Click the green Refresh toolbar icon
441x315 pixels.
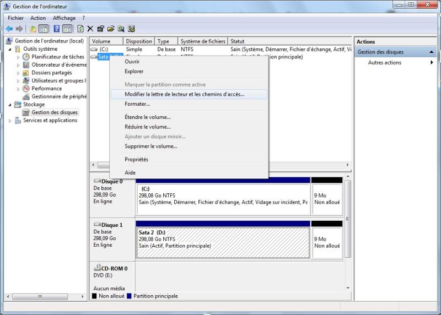[80, 29]
